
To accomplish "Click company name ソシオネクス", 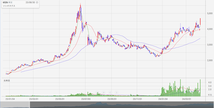I will tap(9, 6).
